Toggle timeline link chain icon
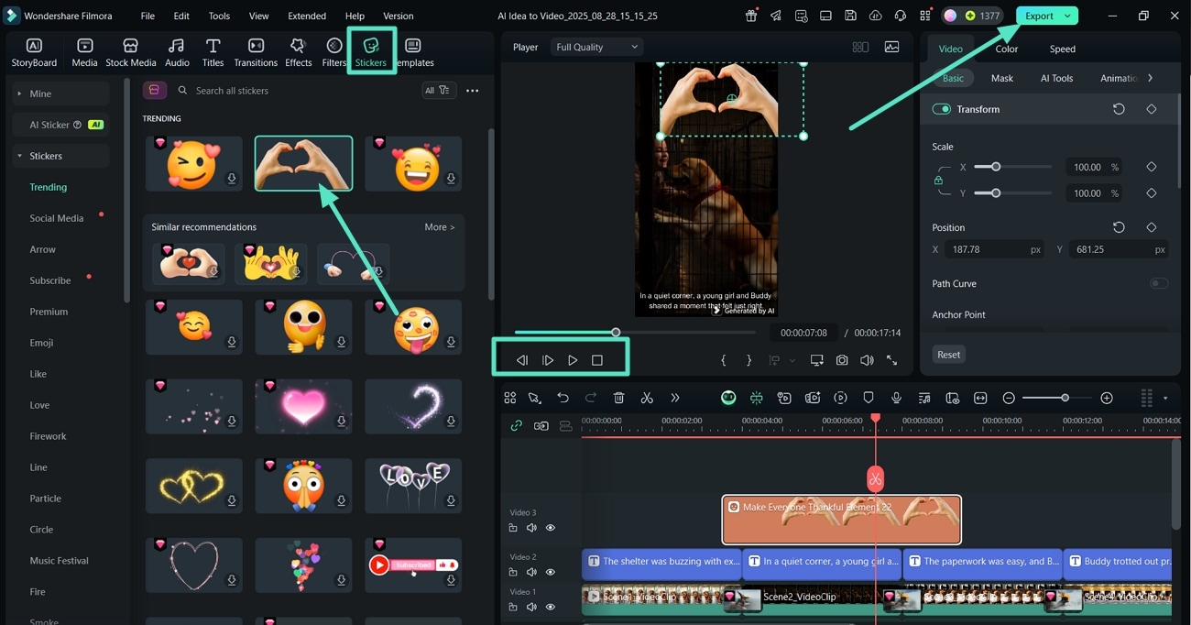1191x625 pixels. point(517,425)
